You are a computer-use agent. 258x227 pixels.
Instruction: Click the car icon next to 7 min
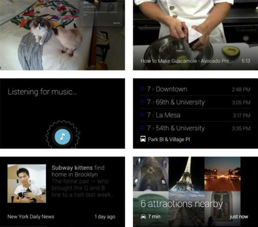pos(143,217)
